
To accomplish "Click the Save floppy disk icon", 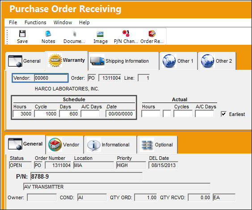I will click(x=22, y=34).
